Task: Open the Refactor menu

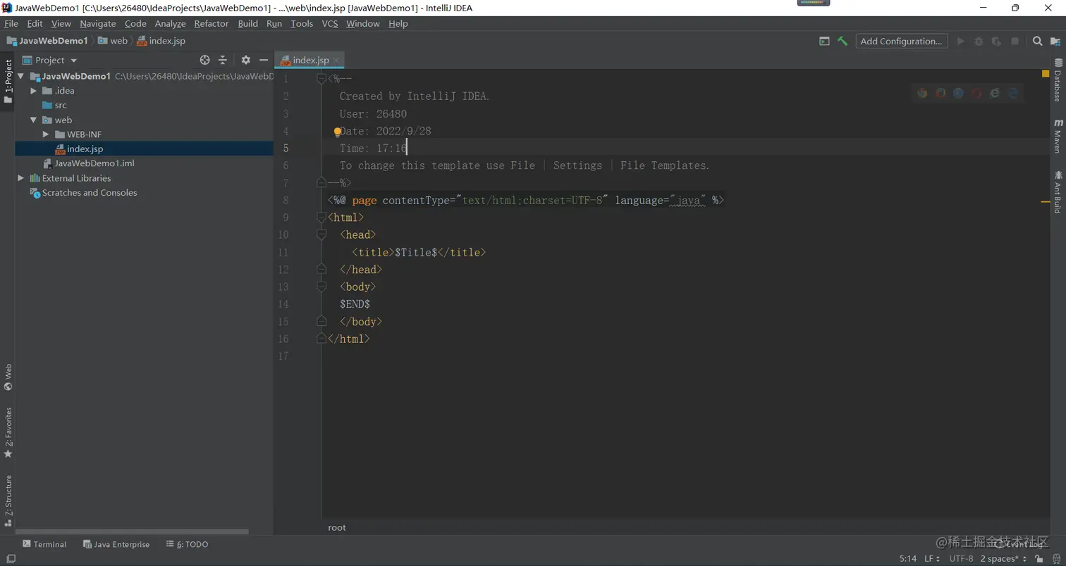Action: [x=212, y=23]
